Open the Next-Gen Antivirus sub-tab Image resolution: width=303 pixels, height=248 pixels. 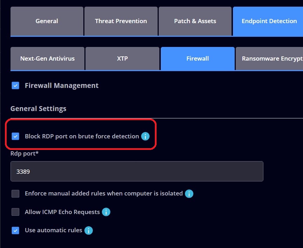(x=48, y=58)
